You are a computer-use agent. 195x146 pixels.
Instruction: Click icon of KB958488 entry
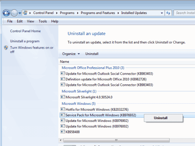coord(63,132)
